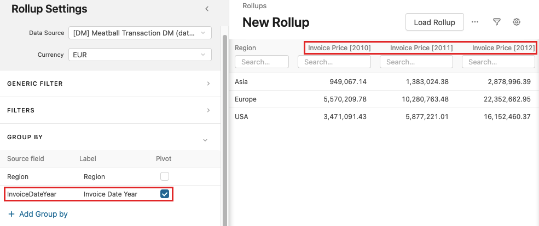Open the three-dots more options menu
The image size is (539, 226).
coord(475,22)
